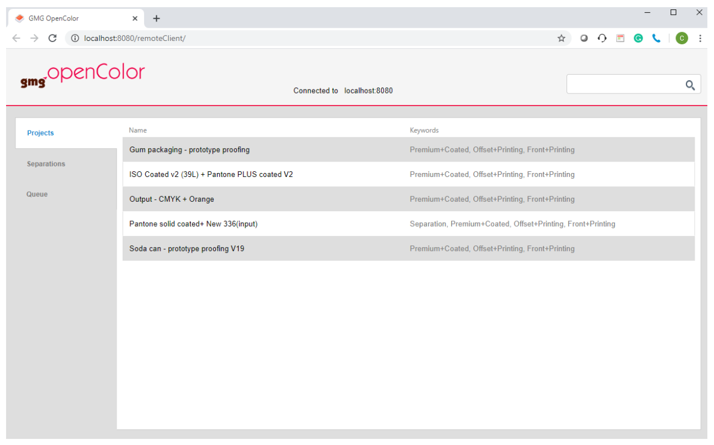Open Pantone solid coated+ New 336(input) project

[x=409, y=224]
